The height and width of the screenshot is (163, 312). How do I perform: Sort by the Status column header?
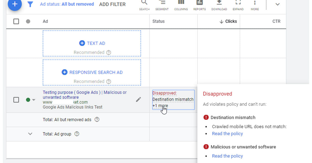159,21
